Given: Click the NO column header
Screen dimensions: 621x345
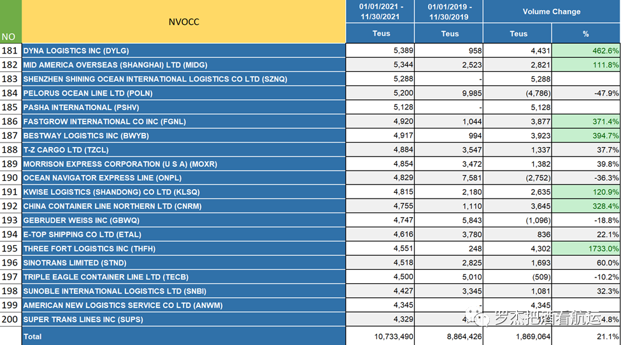Looking at the screenshot, I should (10, 36).
